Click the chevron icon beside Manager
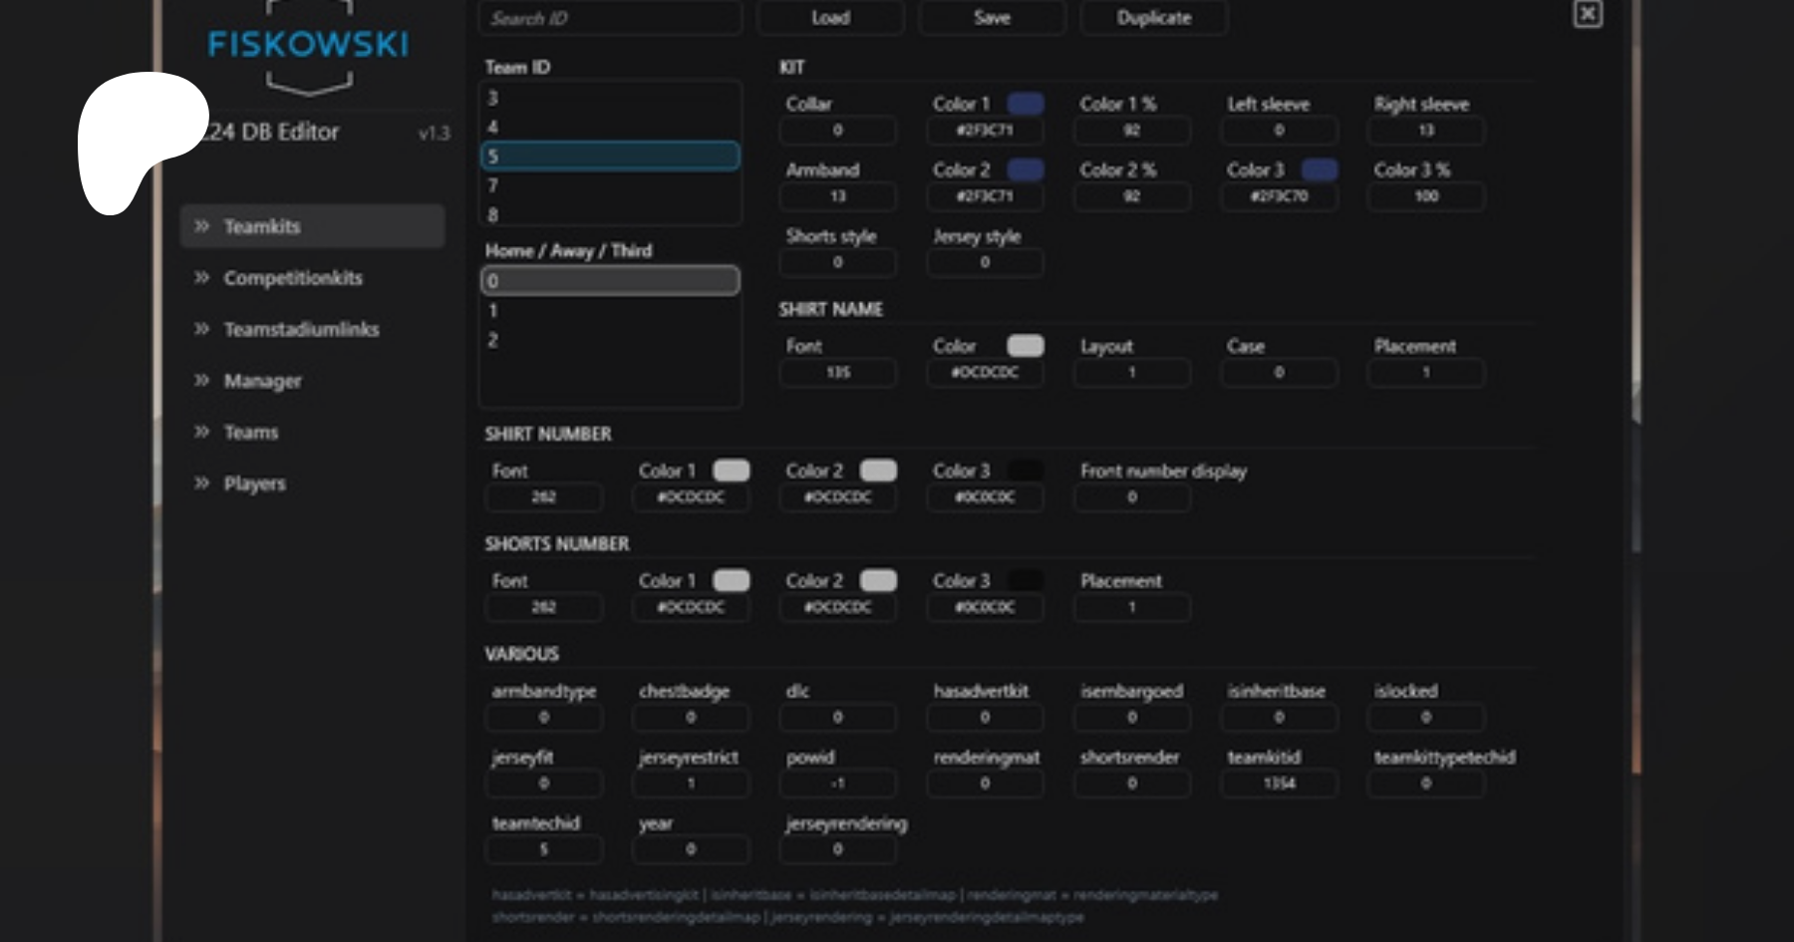 click(x=202, y=380)
